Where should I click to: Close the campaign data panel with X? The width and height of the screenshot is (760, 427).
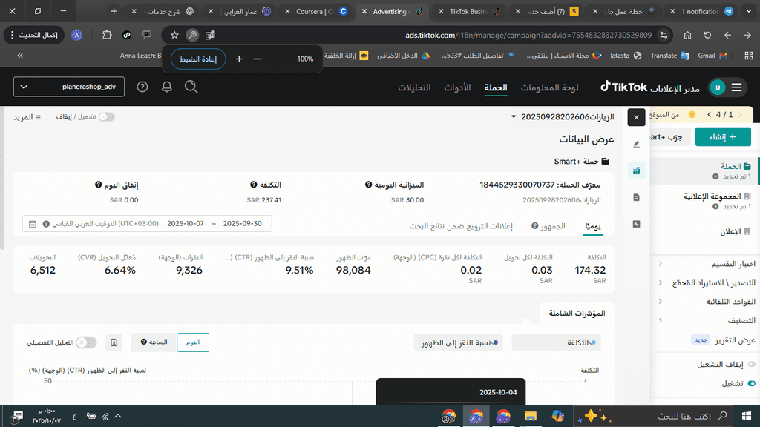636,117
